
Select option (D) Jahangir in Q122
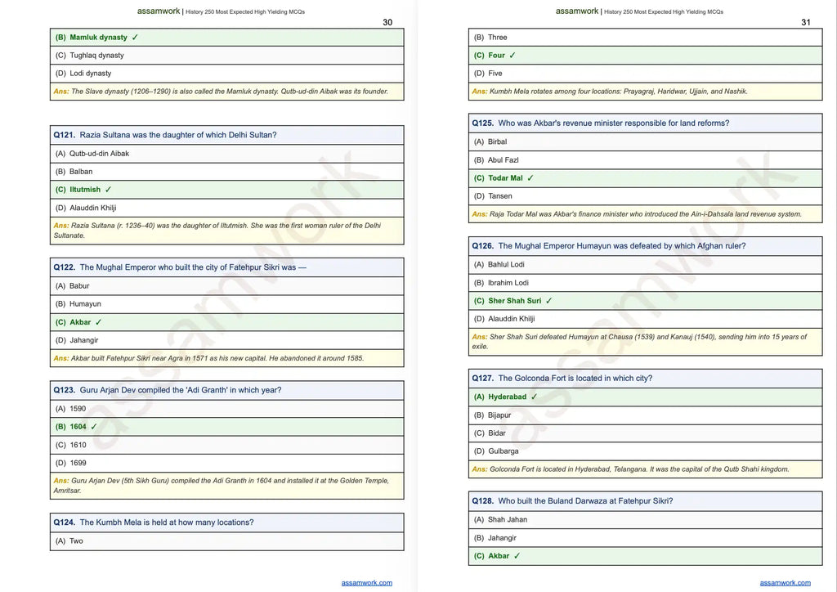tap(227, 341)
